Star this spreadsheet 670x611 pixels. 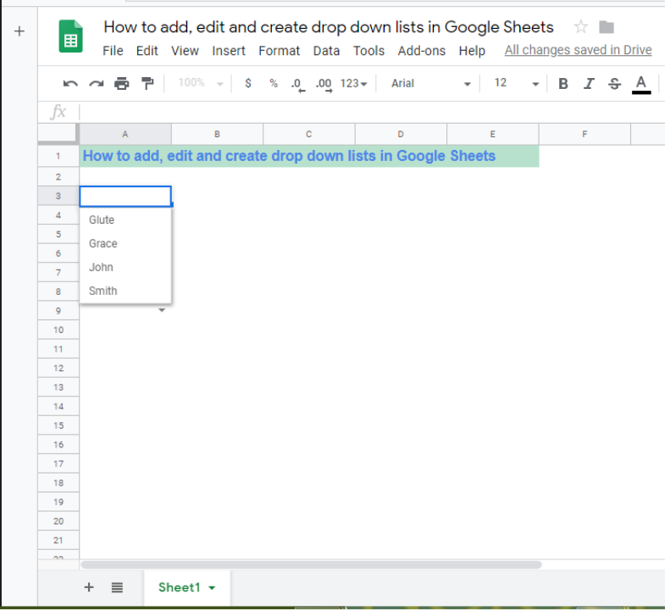[x=581, y=27]
